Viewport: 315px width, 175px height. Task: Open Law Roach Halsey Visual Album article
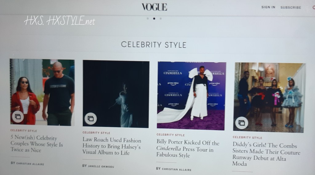click(112, 146)
